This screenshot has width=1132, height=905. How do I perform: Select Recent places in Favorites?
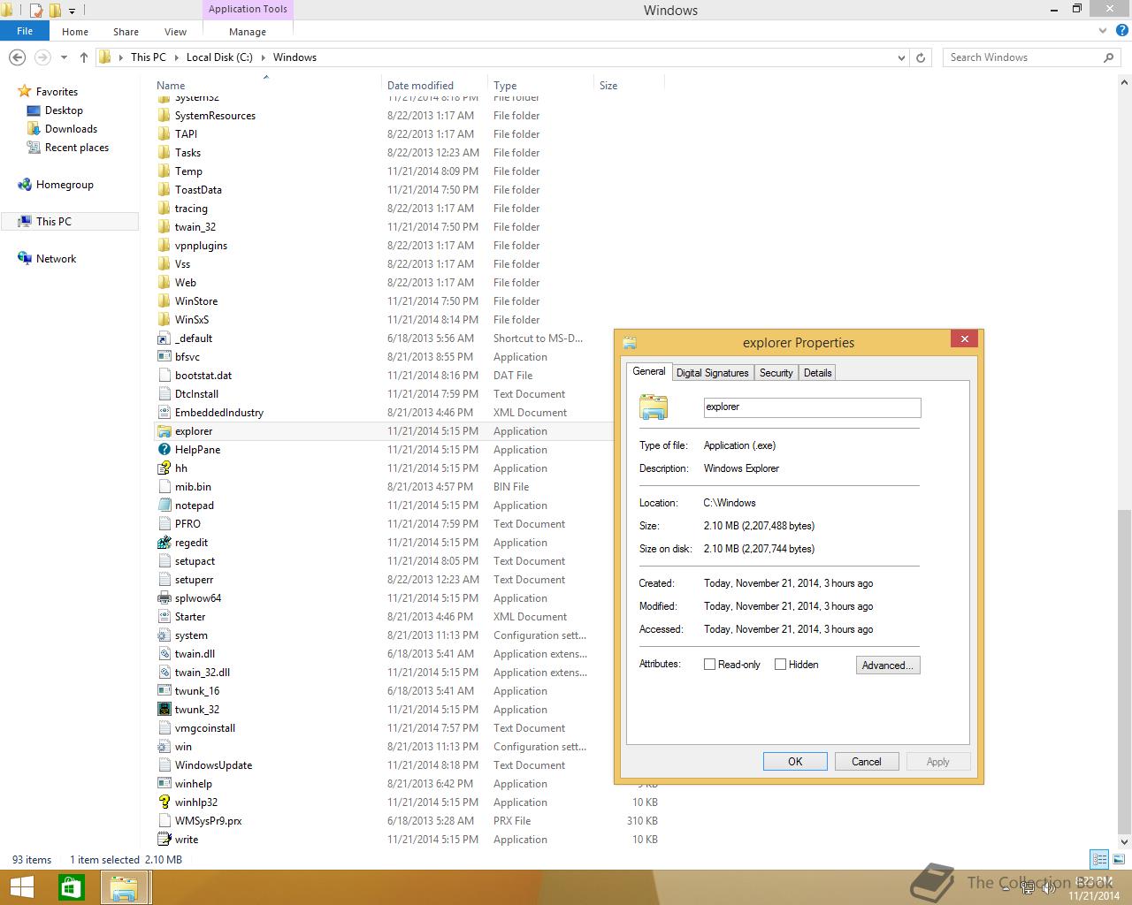(76, 148)
